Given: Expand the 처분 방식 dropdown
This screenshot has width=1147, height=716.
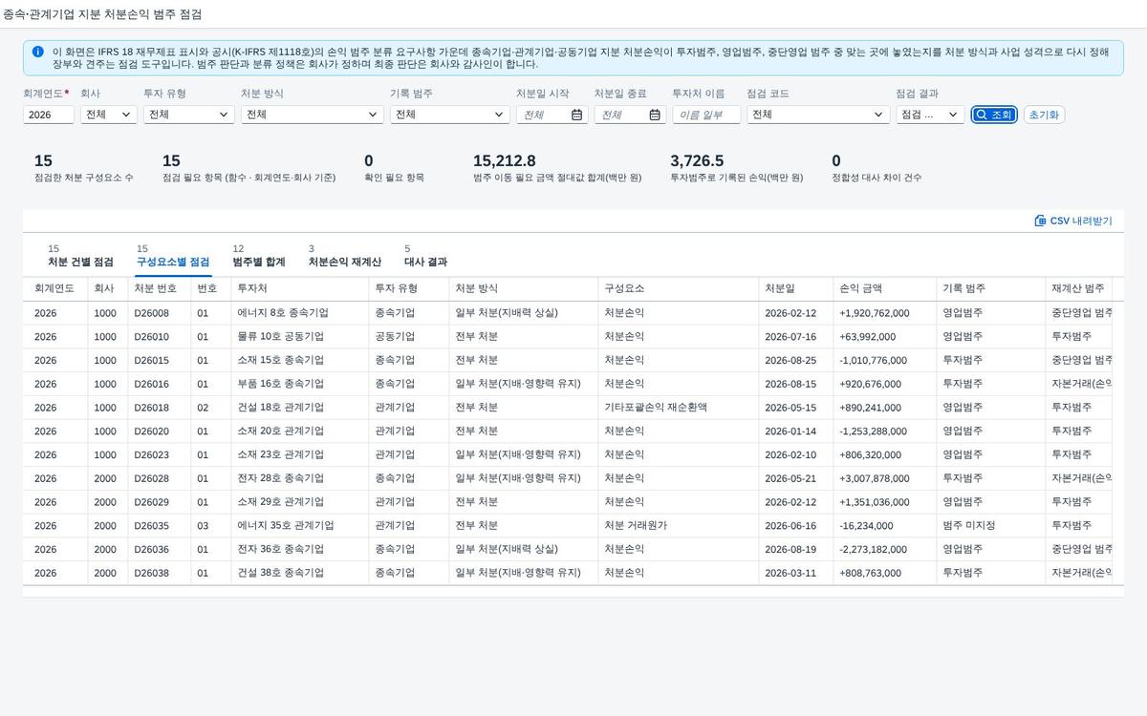Looking at the screenshot, I should pyautogui.click(x=312, y=115).
